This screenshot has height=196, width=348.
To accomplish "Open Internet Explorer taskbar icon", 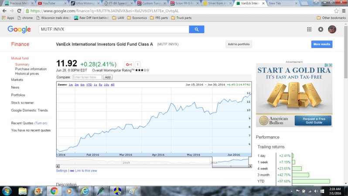I will [85, 191].
